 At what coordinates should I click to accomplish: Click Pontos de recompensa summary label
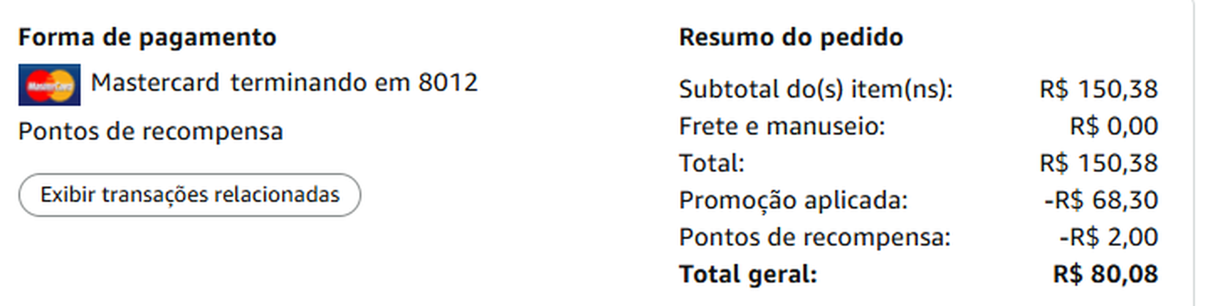[x=815, y=237]
